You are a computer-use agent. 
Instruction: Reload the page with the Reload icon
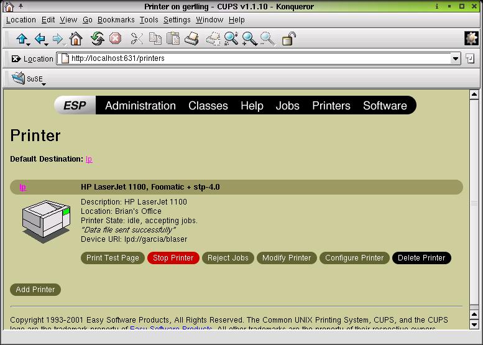point(97,39)
